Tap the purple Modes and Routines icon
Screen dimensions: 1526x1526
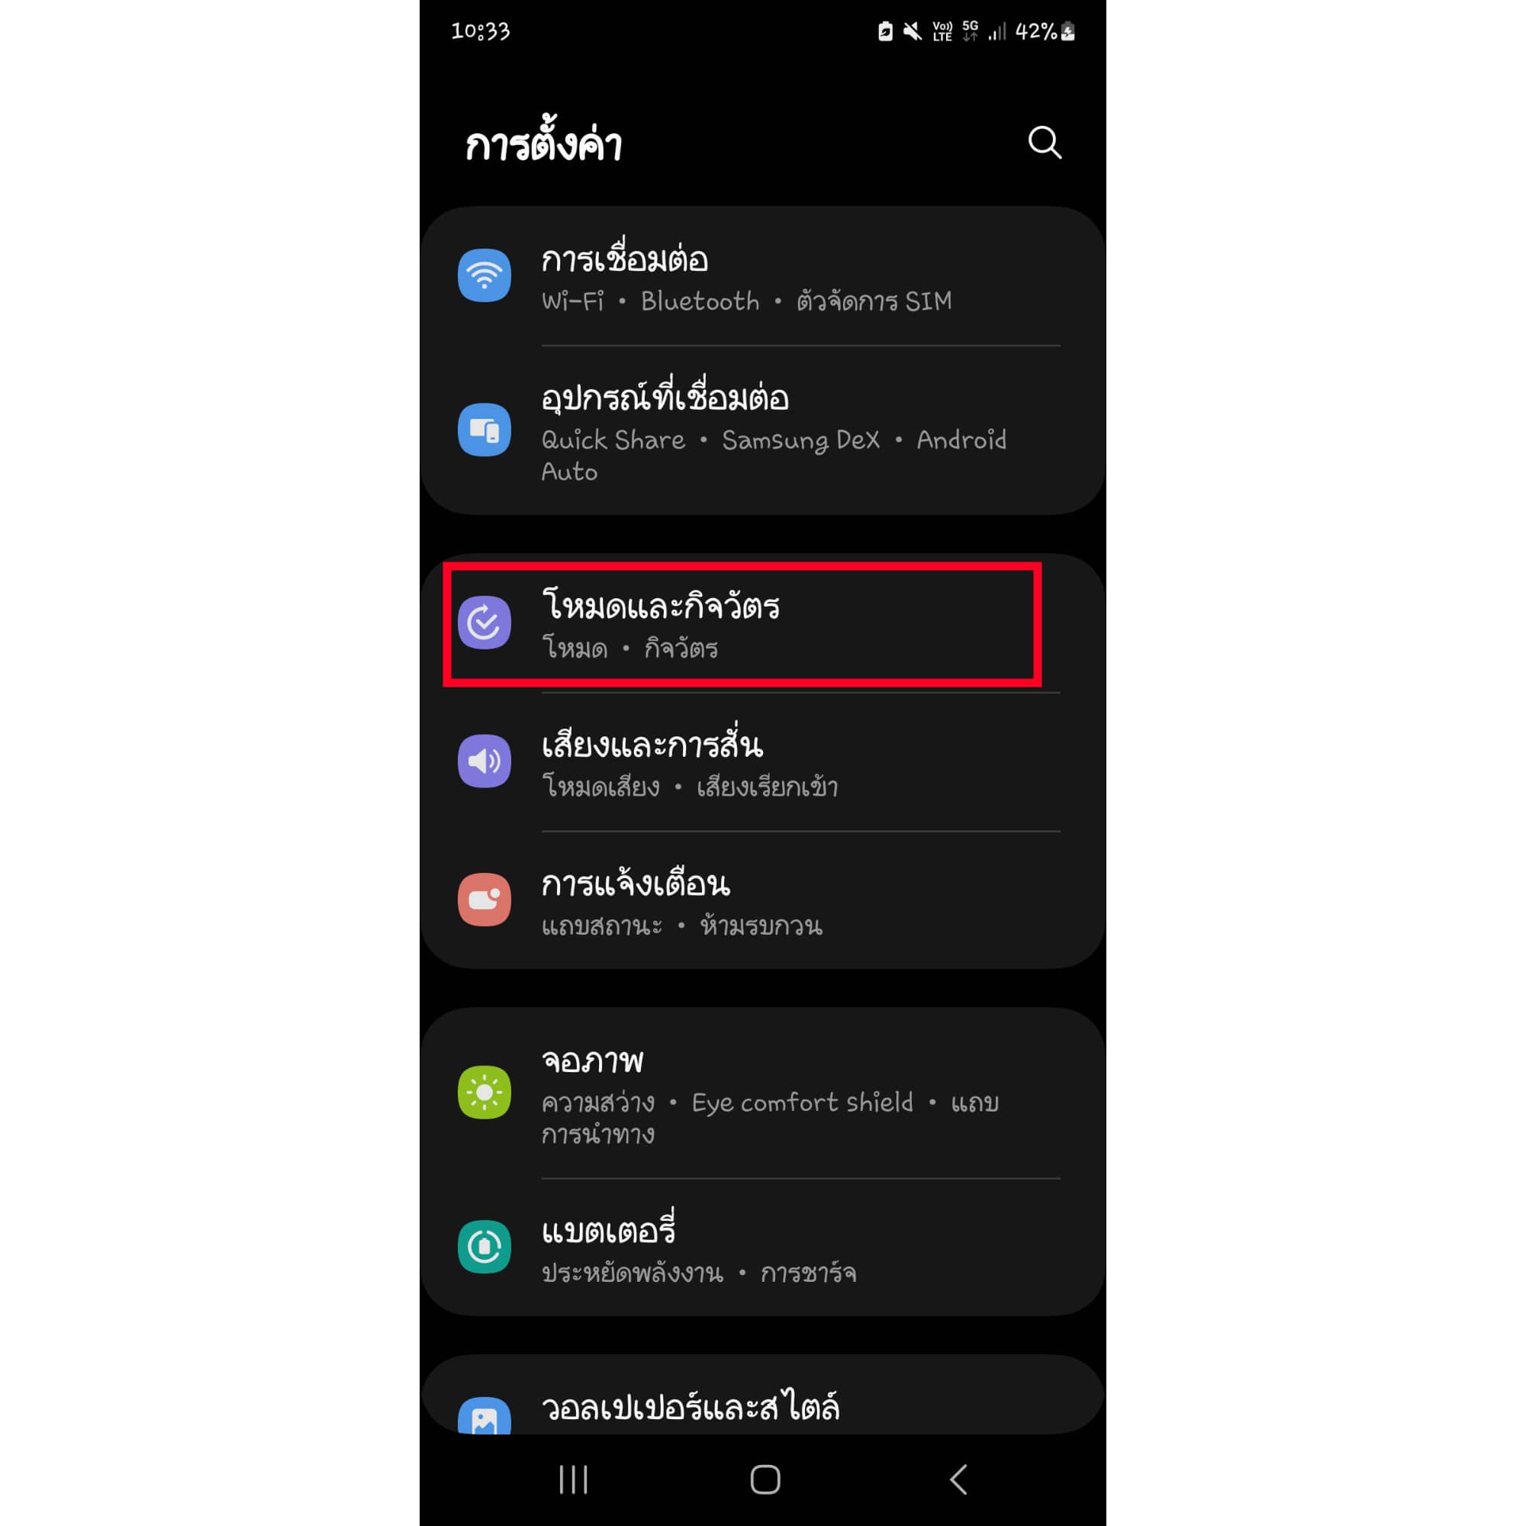[485, 623]
